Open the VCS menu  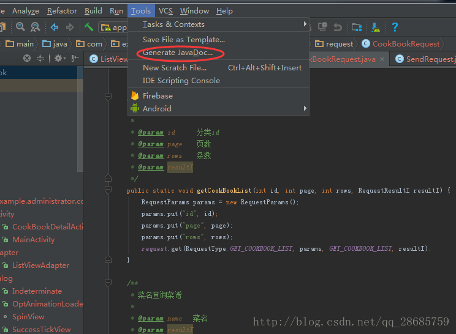point(165,11)
